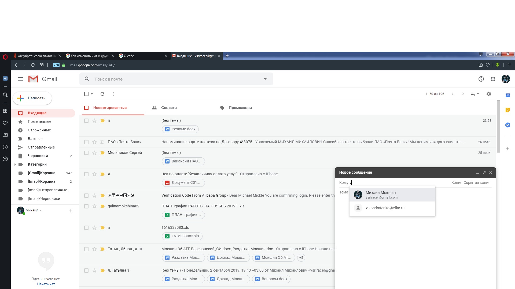Open the select-all checkbox dropdown arrow
The width and height of the screenshot is (515, 289).
pyautogui.click(x=92, y=94)
